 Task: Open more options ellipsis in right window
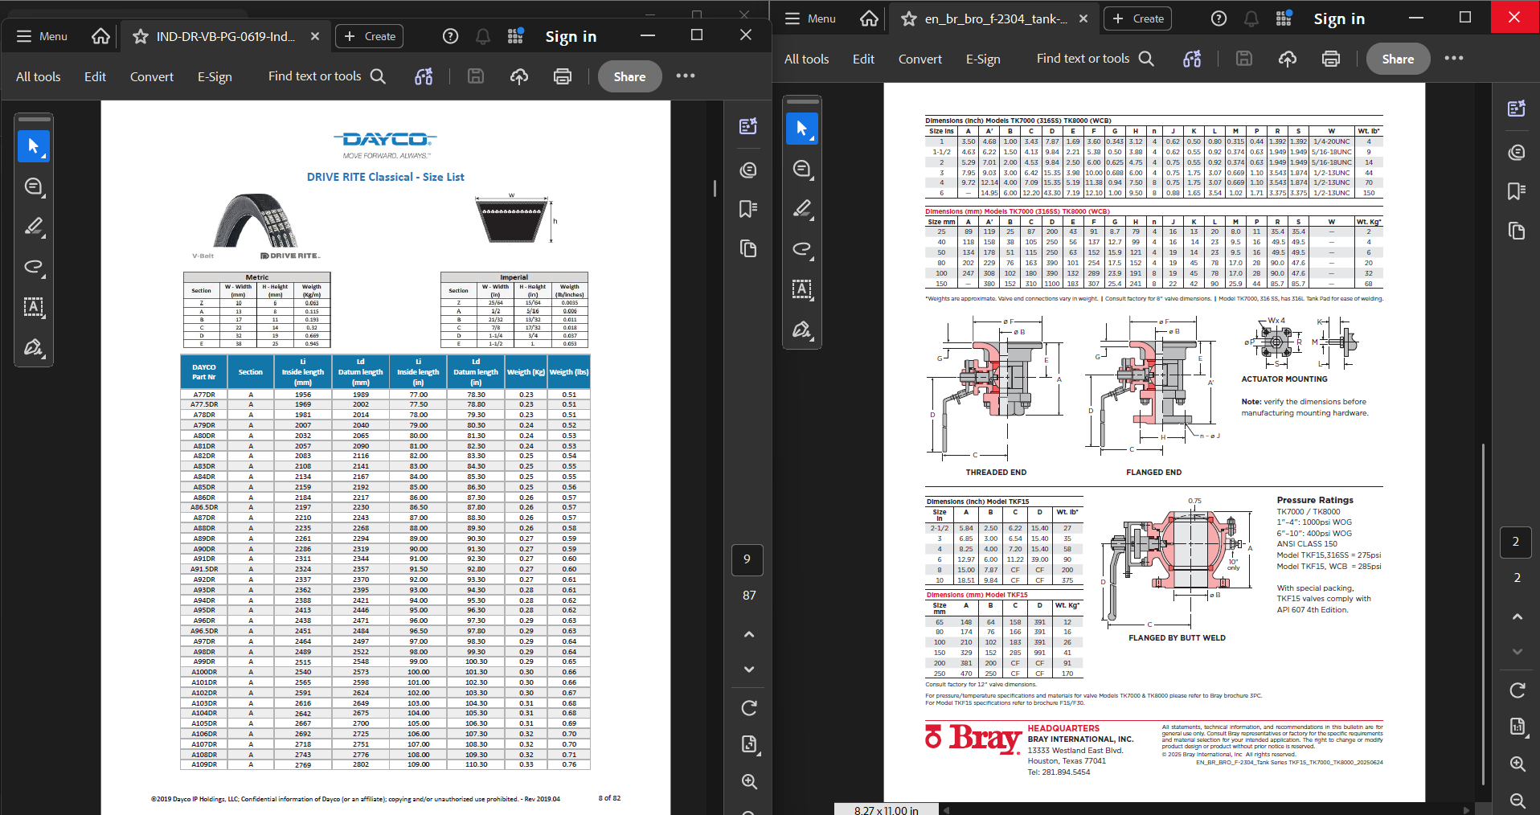1454,58
